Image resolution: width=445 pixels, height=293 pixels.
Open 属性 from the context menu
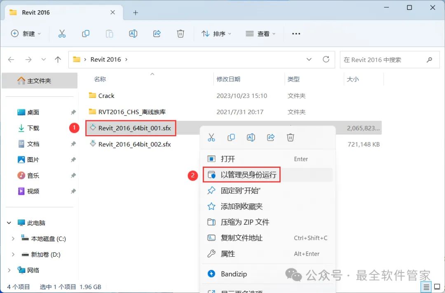267,254
